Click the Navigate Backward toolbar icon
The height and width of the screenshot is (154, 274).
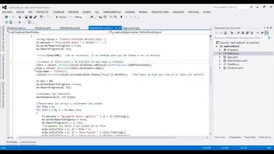pyautogui.click(x=6, y=17)
